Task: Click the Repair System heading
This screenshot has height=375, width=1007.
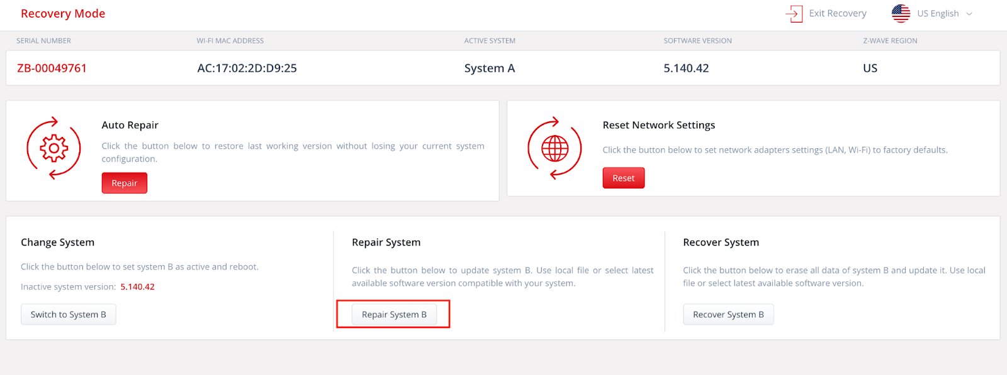Action: 386,242
